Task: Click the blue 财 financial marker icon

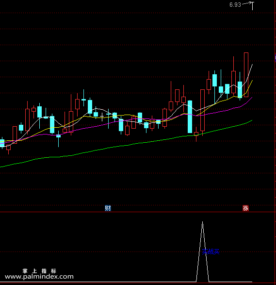Action: coord(108,208)
